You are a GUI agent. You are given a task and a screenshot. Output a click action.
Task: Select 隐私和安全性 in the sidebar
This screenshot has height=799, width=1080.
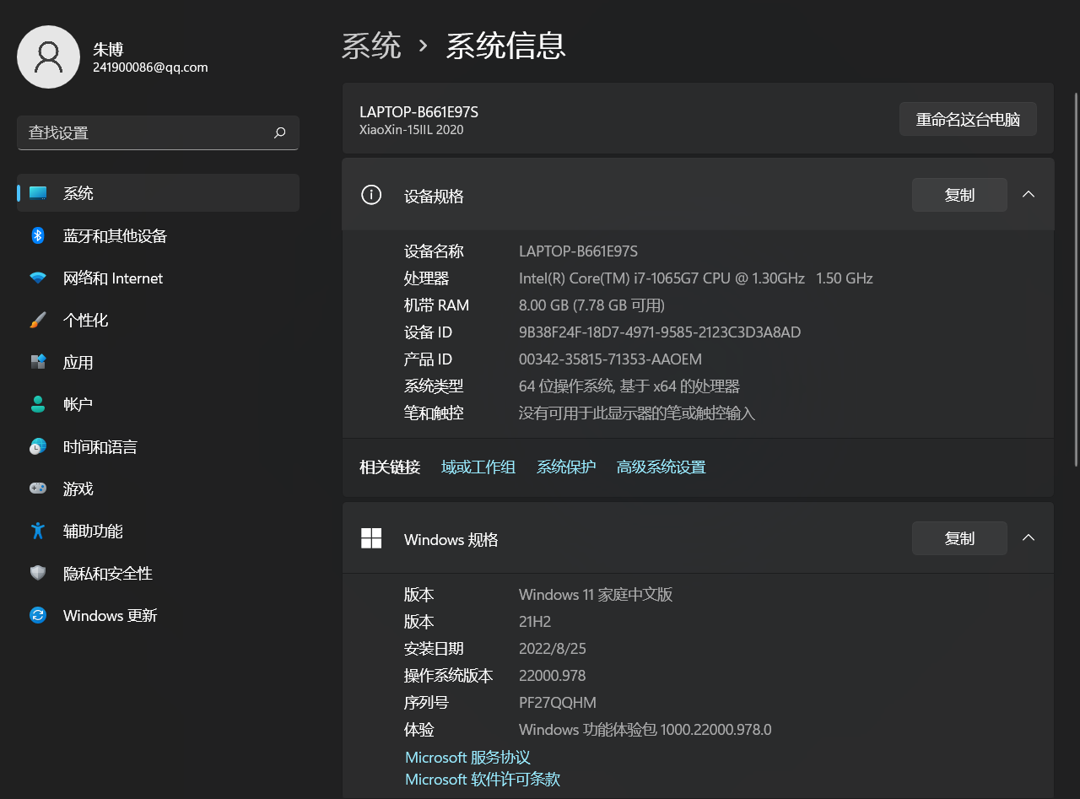click(x=159, y=573)
